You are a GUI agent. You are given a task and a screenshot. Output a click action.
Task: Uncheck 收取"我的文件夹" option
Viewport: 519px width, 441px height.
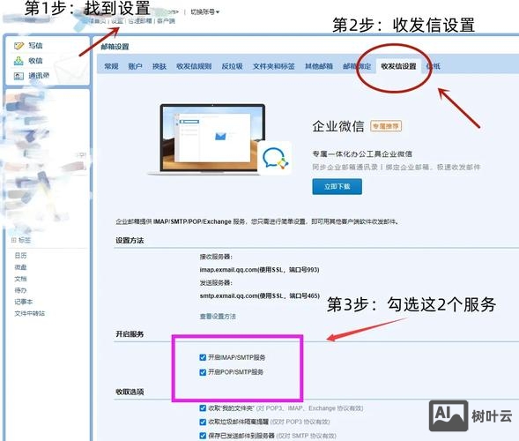tap(203, 408)
